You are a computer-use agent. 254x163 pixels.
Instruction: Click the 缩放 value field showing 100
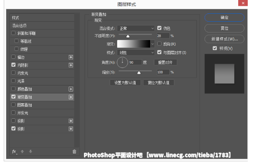point(163,72)
